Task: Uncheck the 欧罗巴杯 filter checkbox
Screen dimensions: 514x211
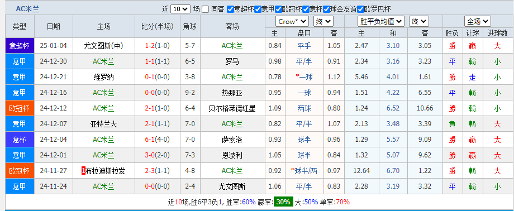Action: coord(361,9)
